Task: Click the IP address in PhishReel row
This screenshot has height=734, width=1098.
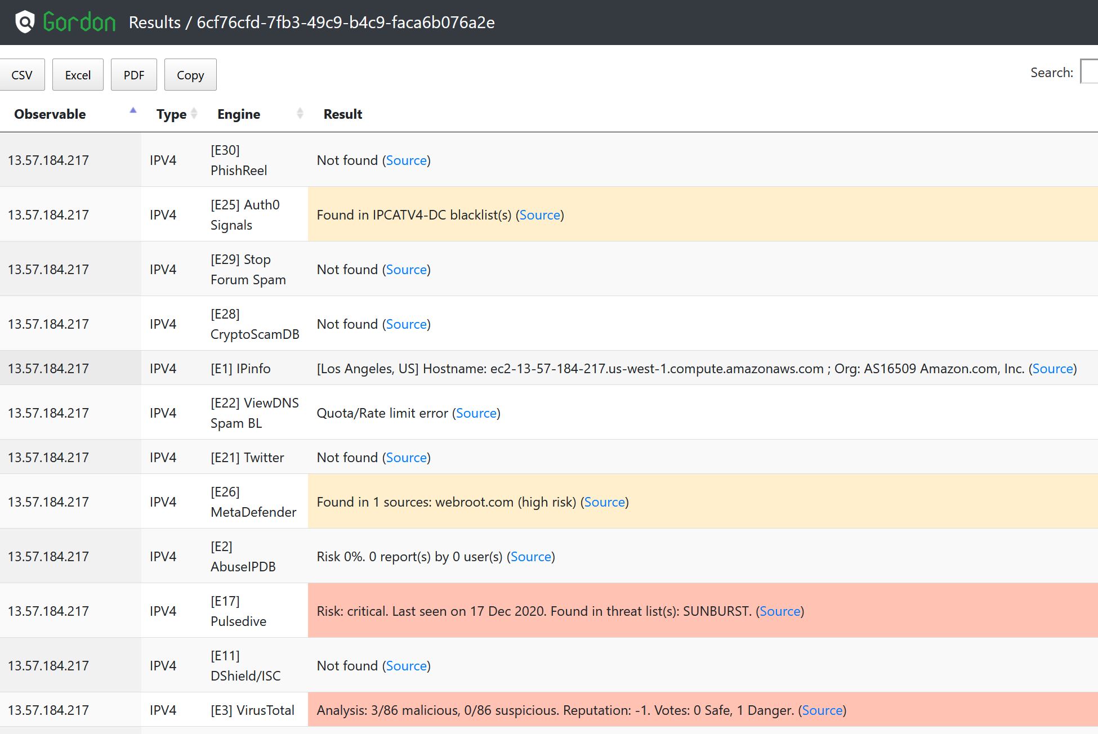Action: coord(48,160)
